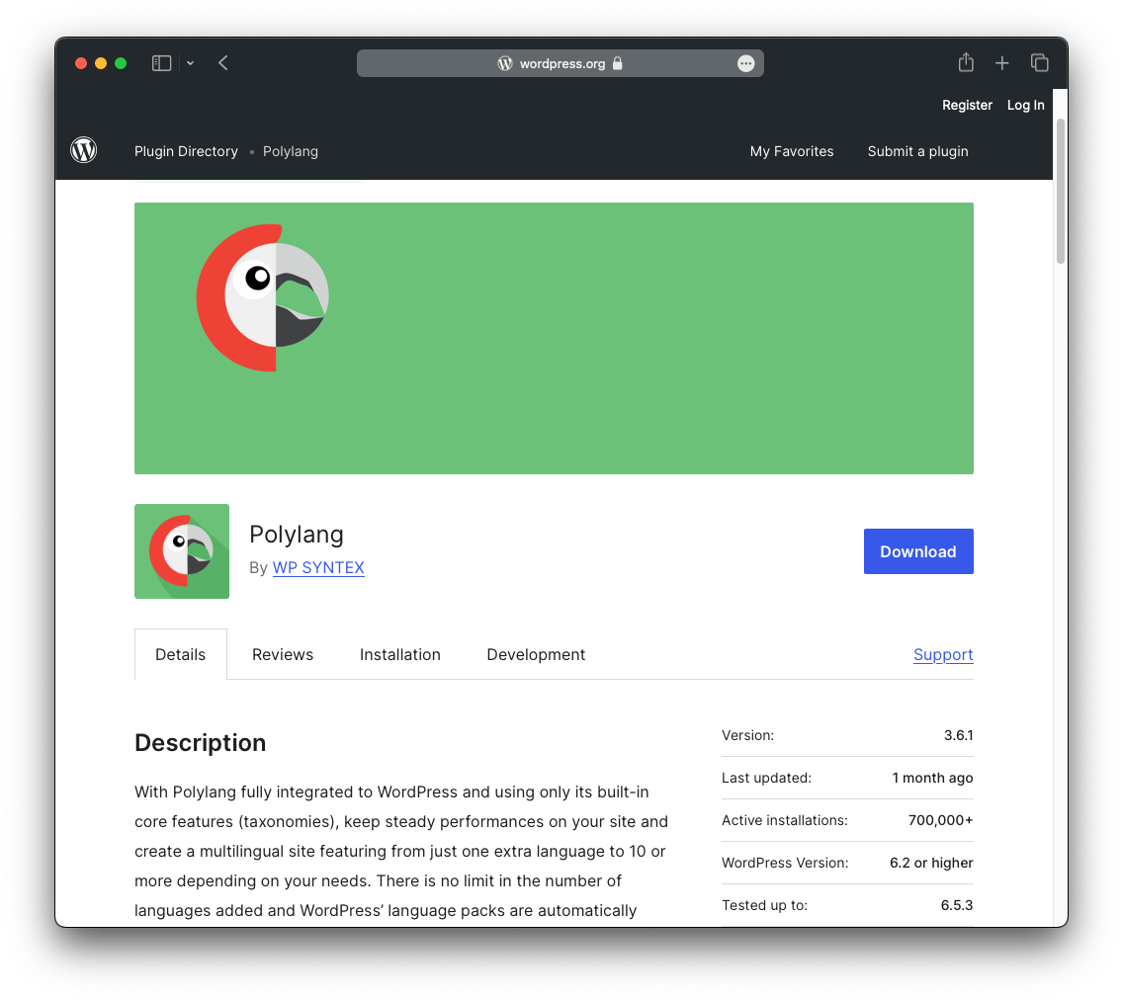Viewport: 1123px width, 1000px height.
Task: Show all tabs using the tab overview icon
Action: (x=1039, y=62)
